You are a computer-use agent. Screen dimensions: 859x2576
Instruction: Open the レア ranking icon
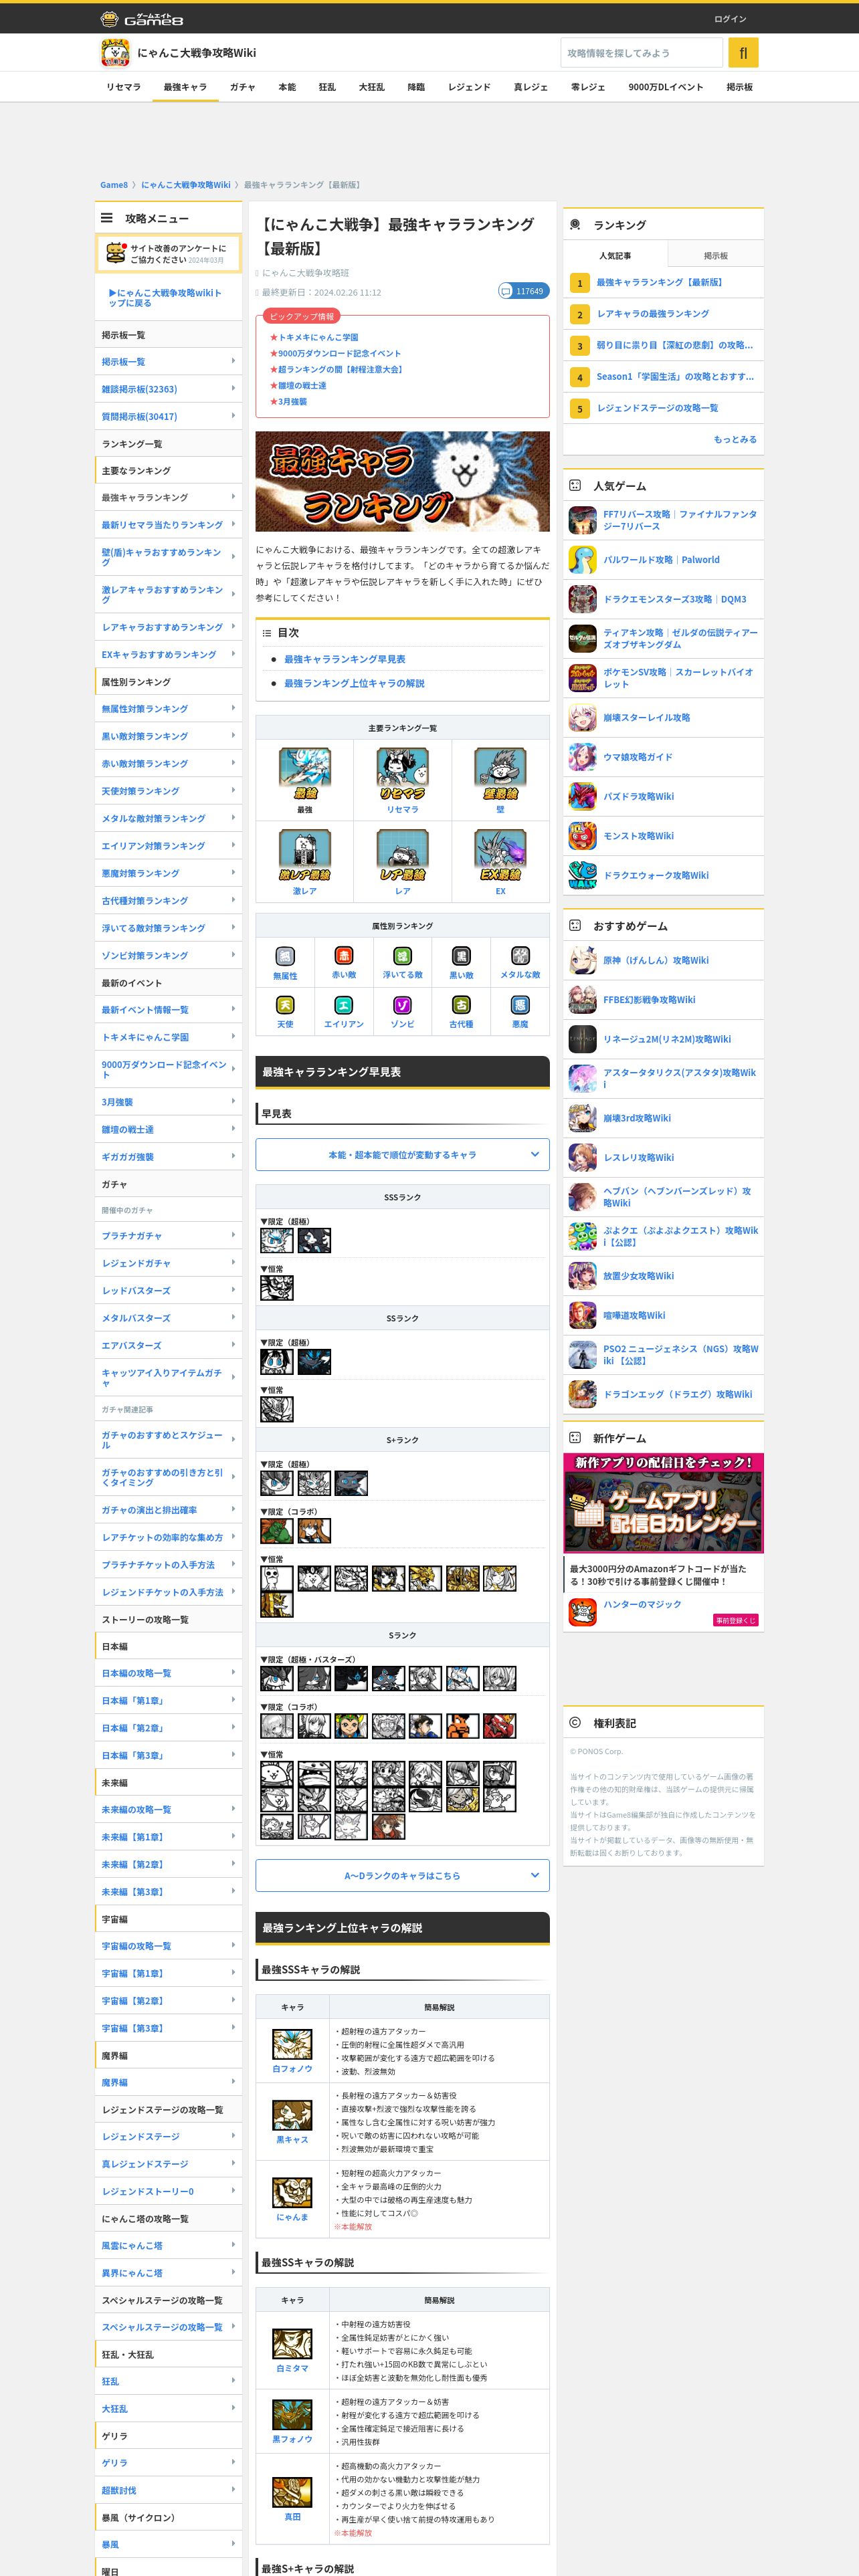point(403,855)
